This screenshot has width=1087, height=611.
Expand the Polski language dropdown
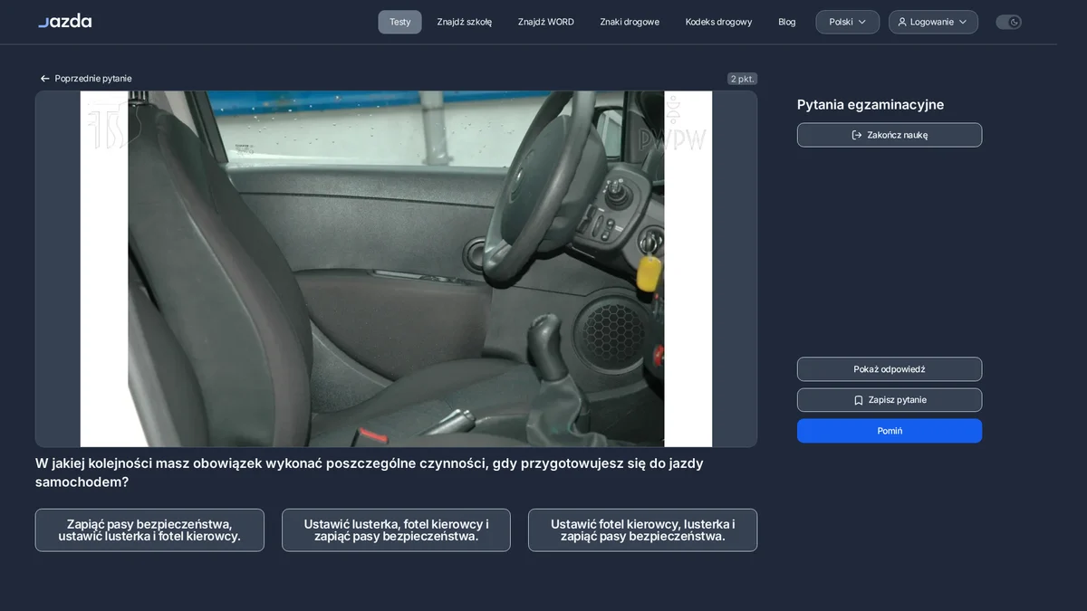tap(847, 22)
